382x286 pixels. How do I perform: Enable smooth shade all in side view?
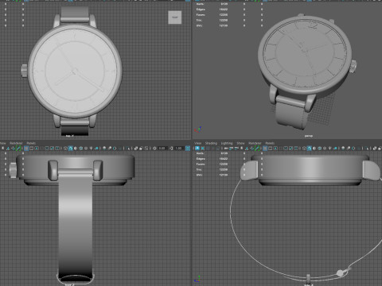tap(309, 149)
